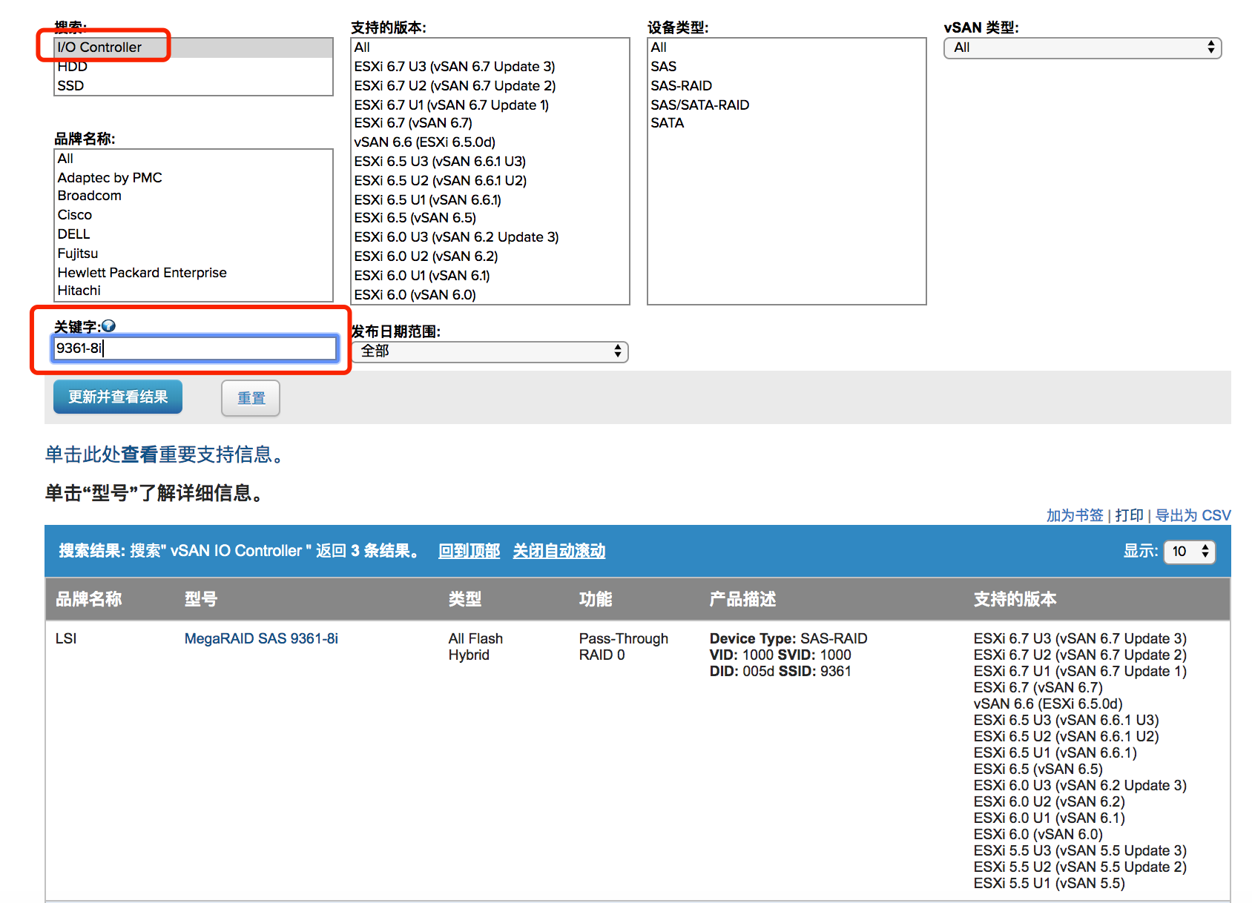Screen dimensions: 1252x903
Task: Choose Cisco brand
Action: 194,215
